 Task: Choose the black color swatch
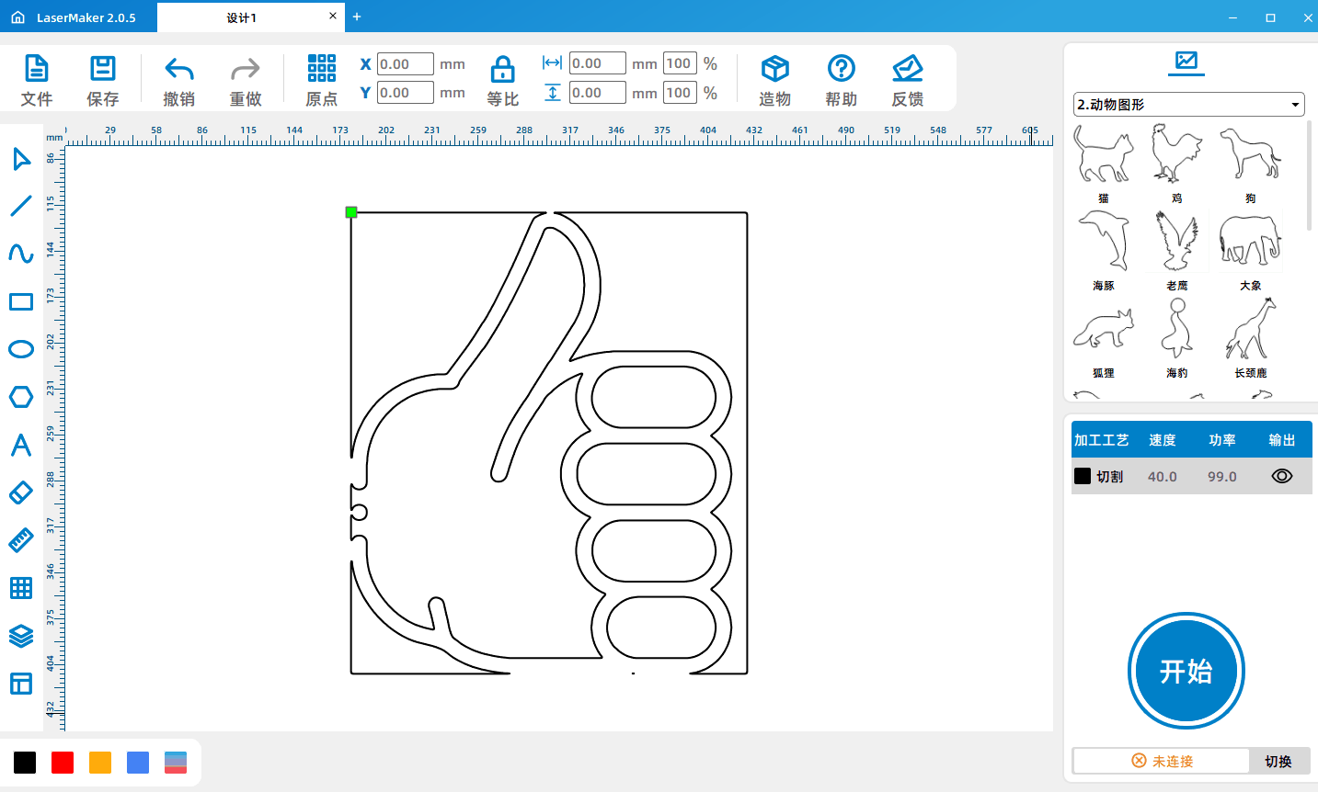tap(25, 762)
